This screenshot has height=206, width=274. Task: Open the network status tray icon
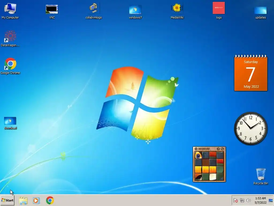[x=242, y=200]
